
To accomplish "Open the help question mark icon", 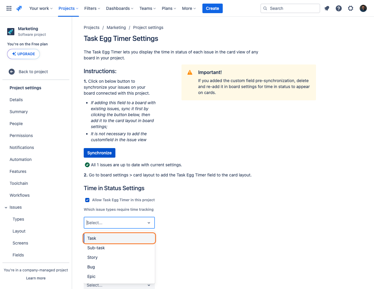I will click(x=339, y=8).
